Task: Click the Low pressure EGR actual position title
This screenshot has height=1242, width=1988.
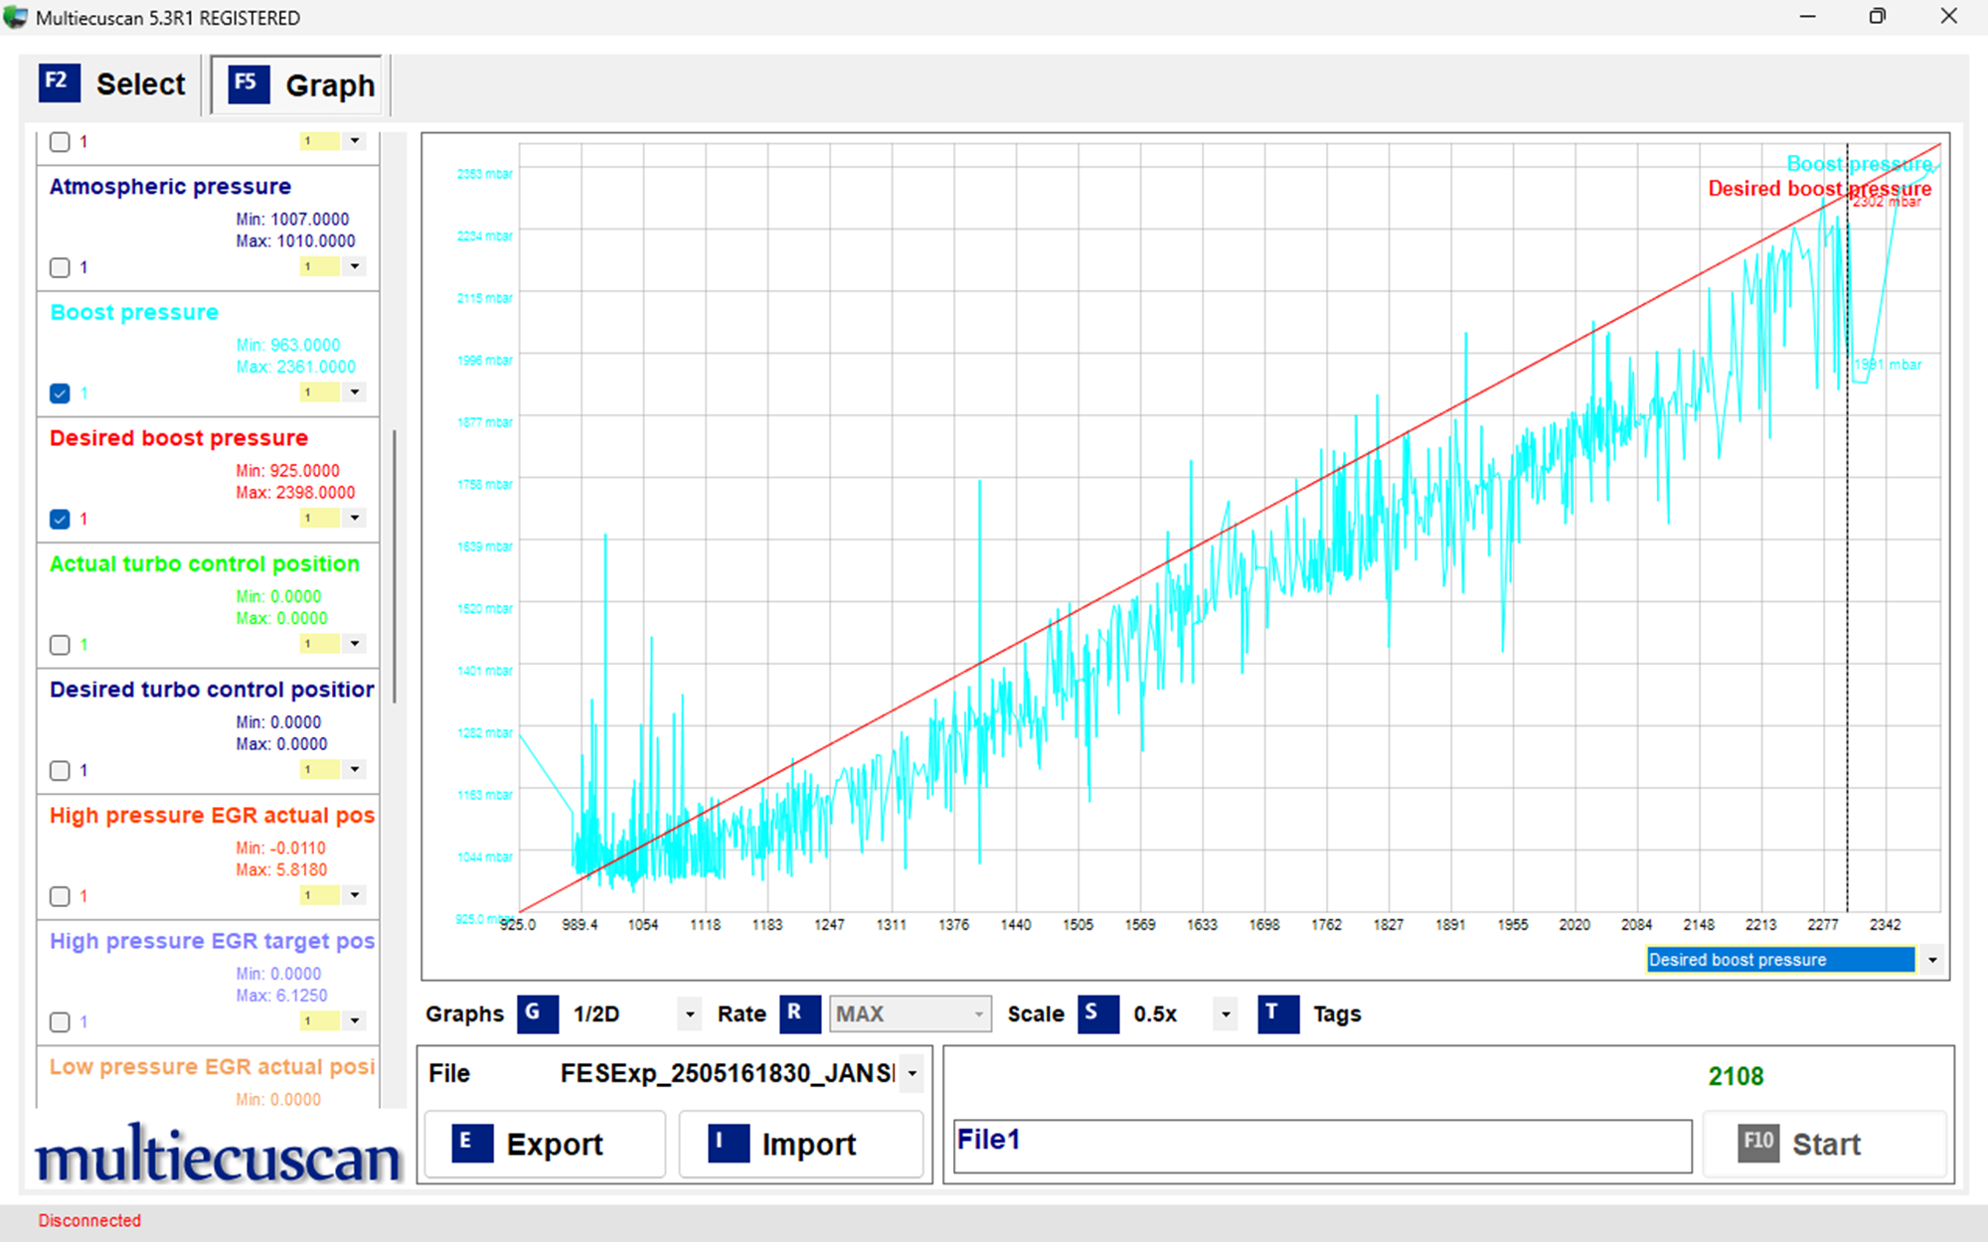Action: point(212,1066)
